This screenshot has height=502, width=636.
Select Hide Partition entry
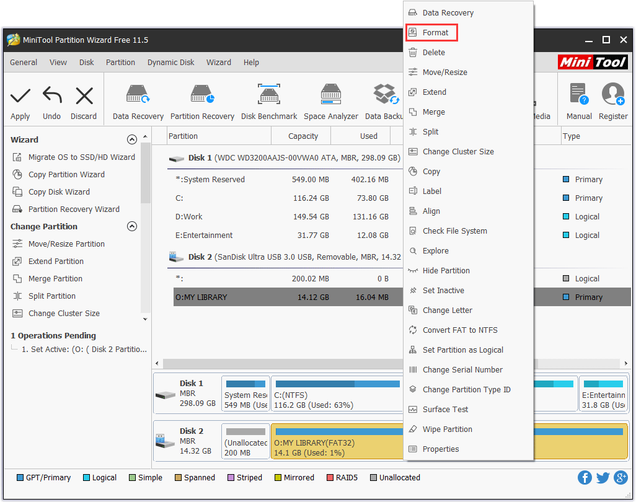tap(469, 271)
